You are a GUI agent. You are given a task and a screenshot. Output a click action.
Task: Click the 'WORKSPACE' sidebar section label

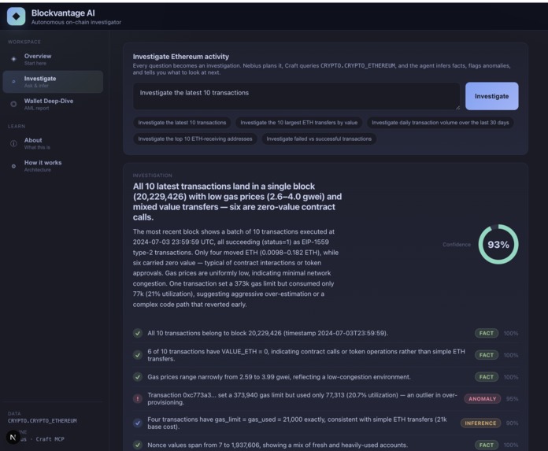click(24, 42)
